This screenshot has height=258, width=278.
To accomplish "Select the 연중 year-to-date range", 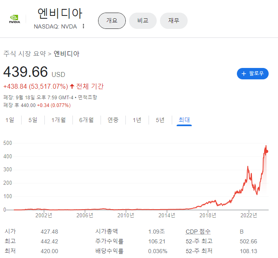I will coord(113,120).
